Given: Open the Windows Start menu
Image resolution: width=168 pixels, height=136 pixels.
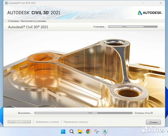Looking at the screenshot, I should pos(63,131).
